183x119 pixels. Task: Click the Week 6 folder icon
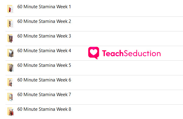click(10, 82)
